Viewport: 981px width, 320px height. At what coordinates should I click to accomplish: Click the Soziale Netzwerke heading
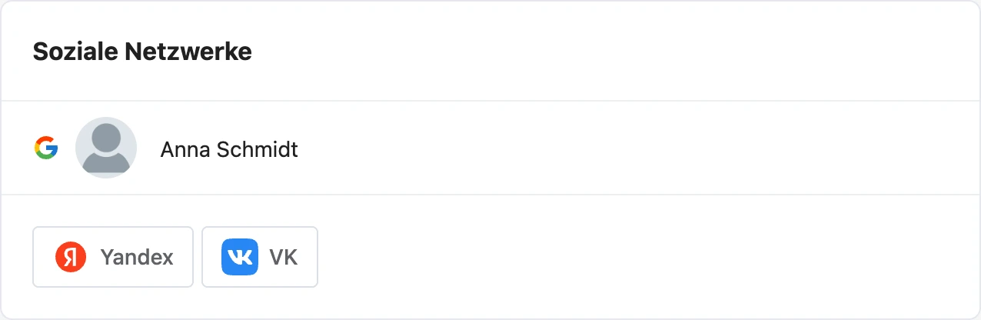[142, 52]
